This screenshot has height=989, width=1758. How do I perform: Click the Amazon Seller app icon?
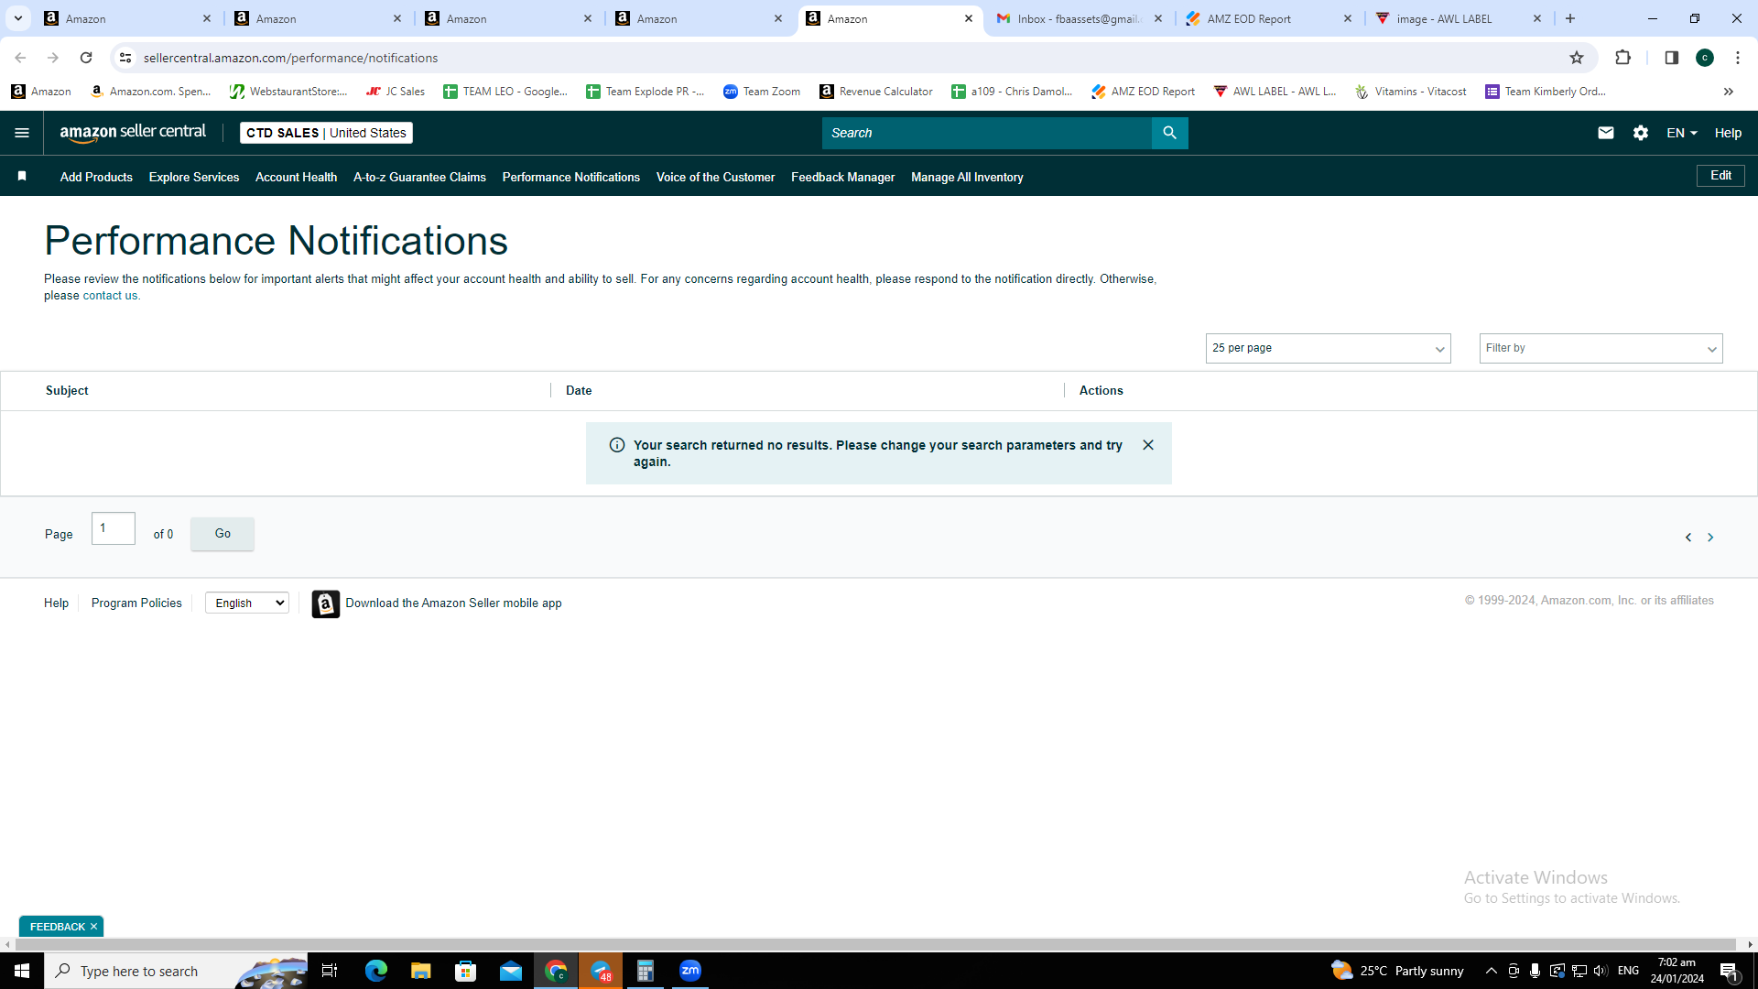[x=325, y=603]
